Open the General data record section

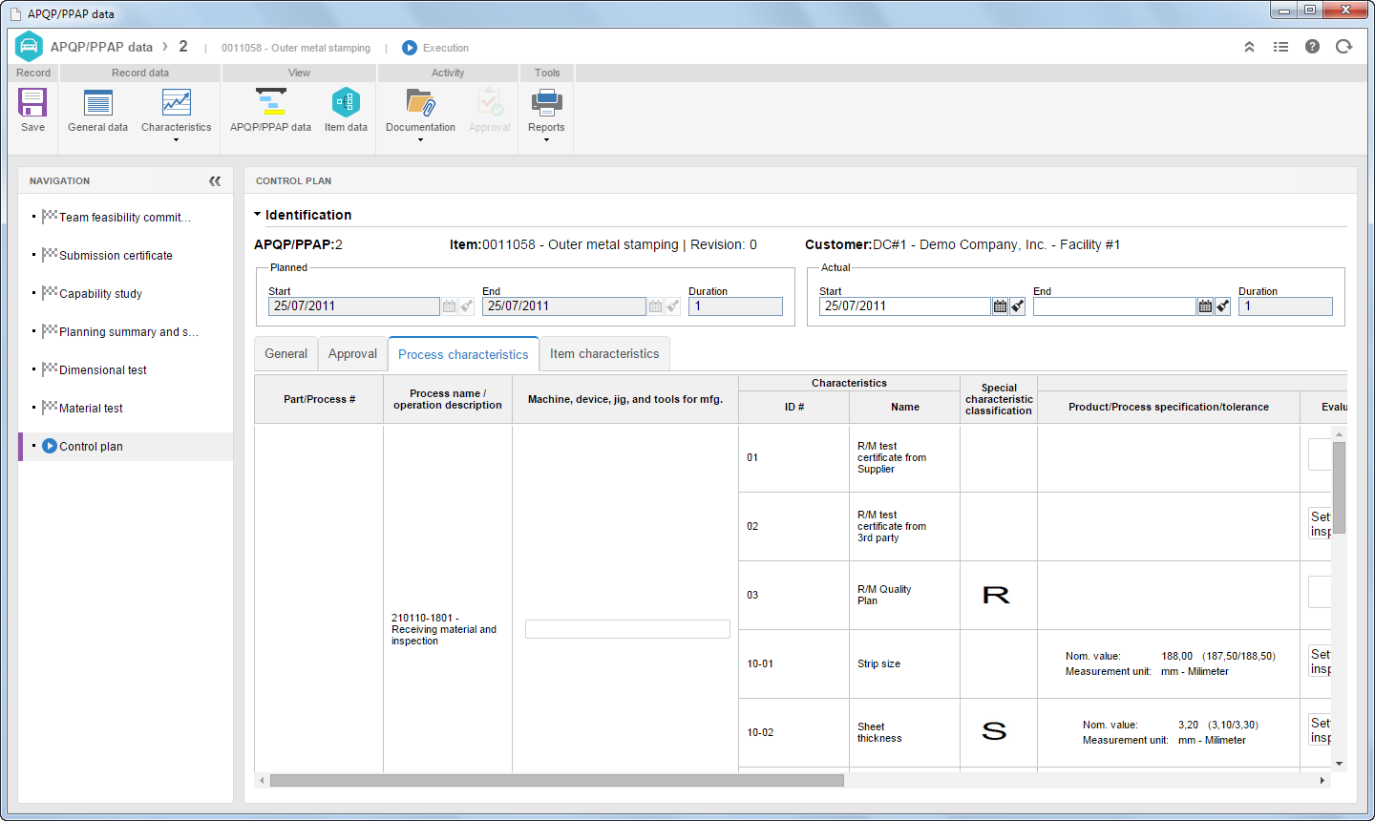click(97, 110)
